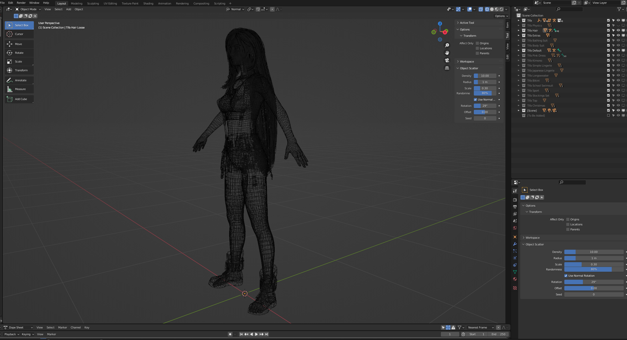Screen dimensions: 627x340
Task: Adjust the Randomness slider in the Properties editor
Action: pyautogui.click(x=594, y=269)
